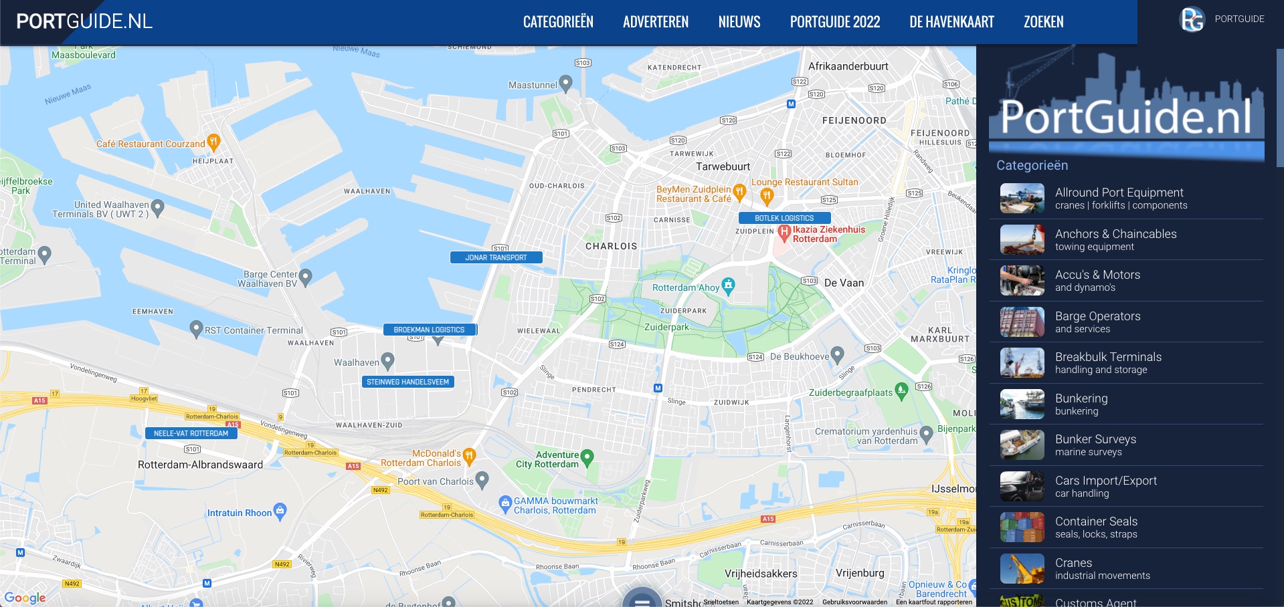Click Lounge Restaurant Sultan pin

tap(767, 196)
